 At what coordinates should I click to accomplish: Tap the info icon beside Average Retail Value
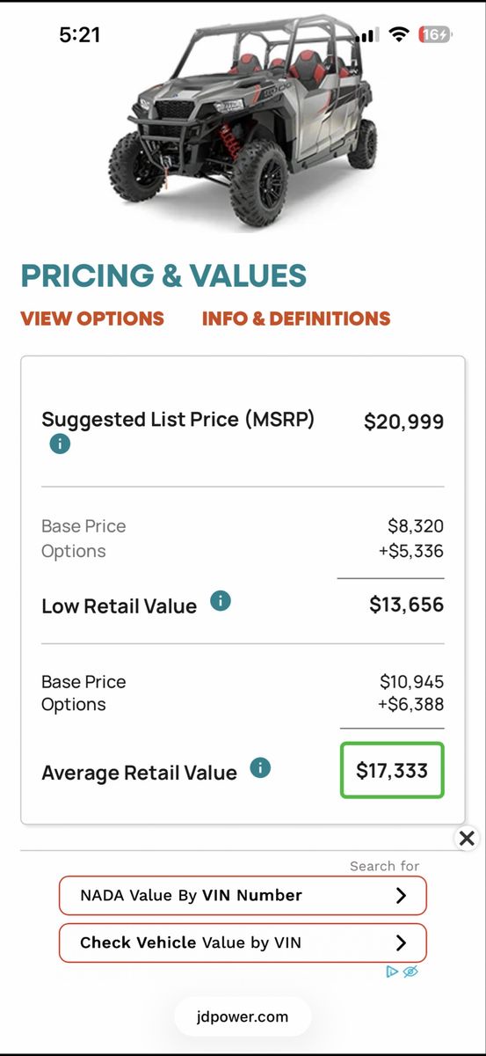pyautogui.click(x=260, y=768)
